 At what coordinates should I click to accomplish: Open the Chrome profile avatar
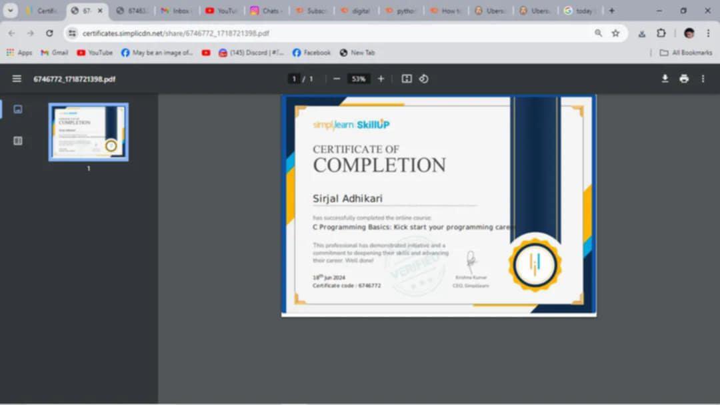[x=689, y=33]
